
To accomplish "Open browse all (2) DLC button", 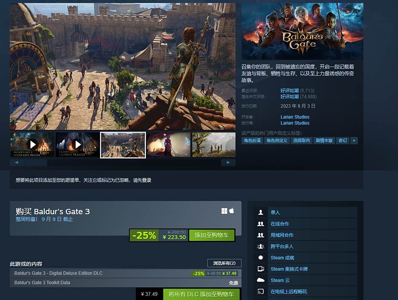I will 224,263.
